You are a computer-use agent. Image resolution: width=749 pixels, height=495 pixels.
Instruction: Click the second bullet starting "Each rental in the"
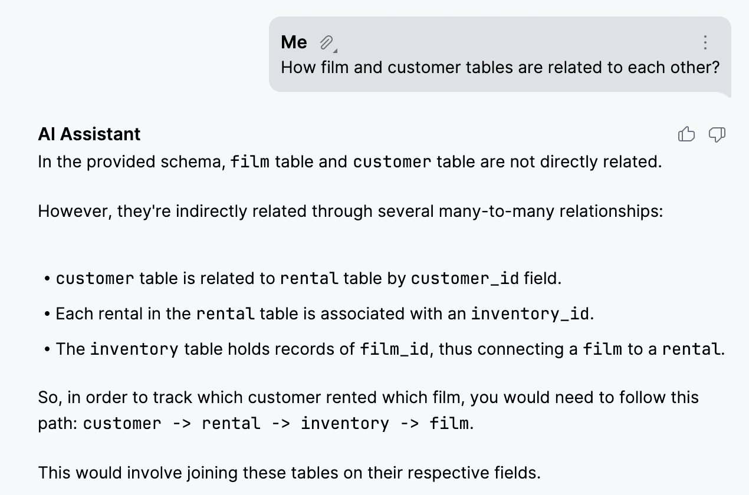(324, 314)
